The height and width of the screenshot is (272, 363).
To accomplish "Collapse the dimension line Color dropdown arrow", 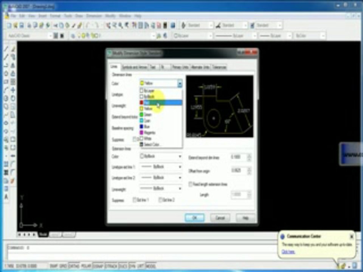I will [x=180, y=83].
